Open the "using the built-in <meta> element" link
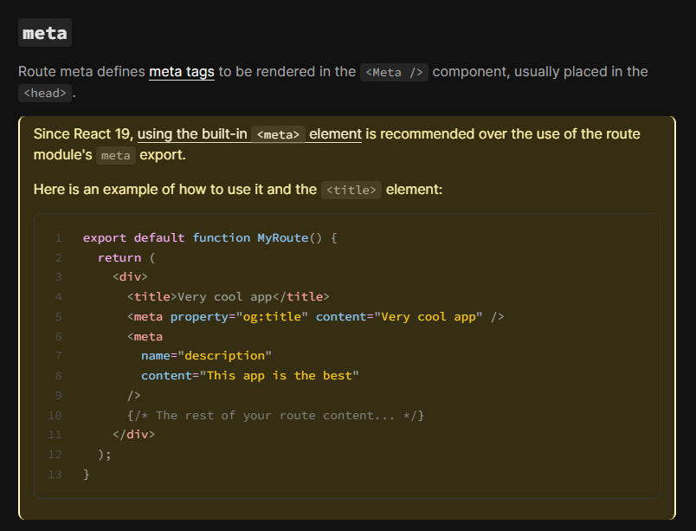696x531 pixels. point(248,133)
